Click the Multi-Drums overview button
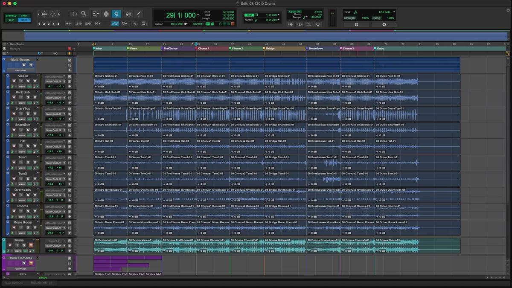512x288 pixels. 20,70
